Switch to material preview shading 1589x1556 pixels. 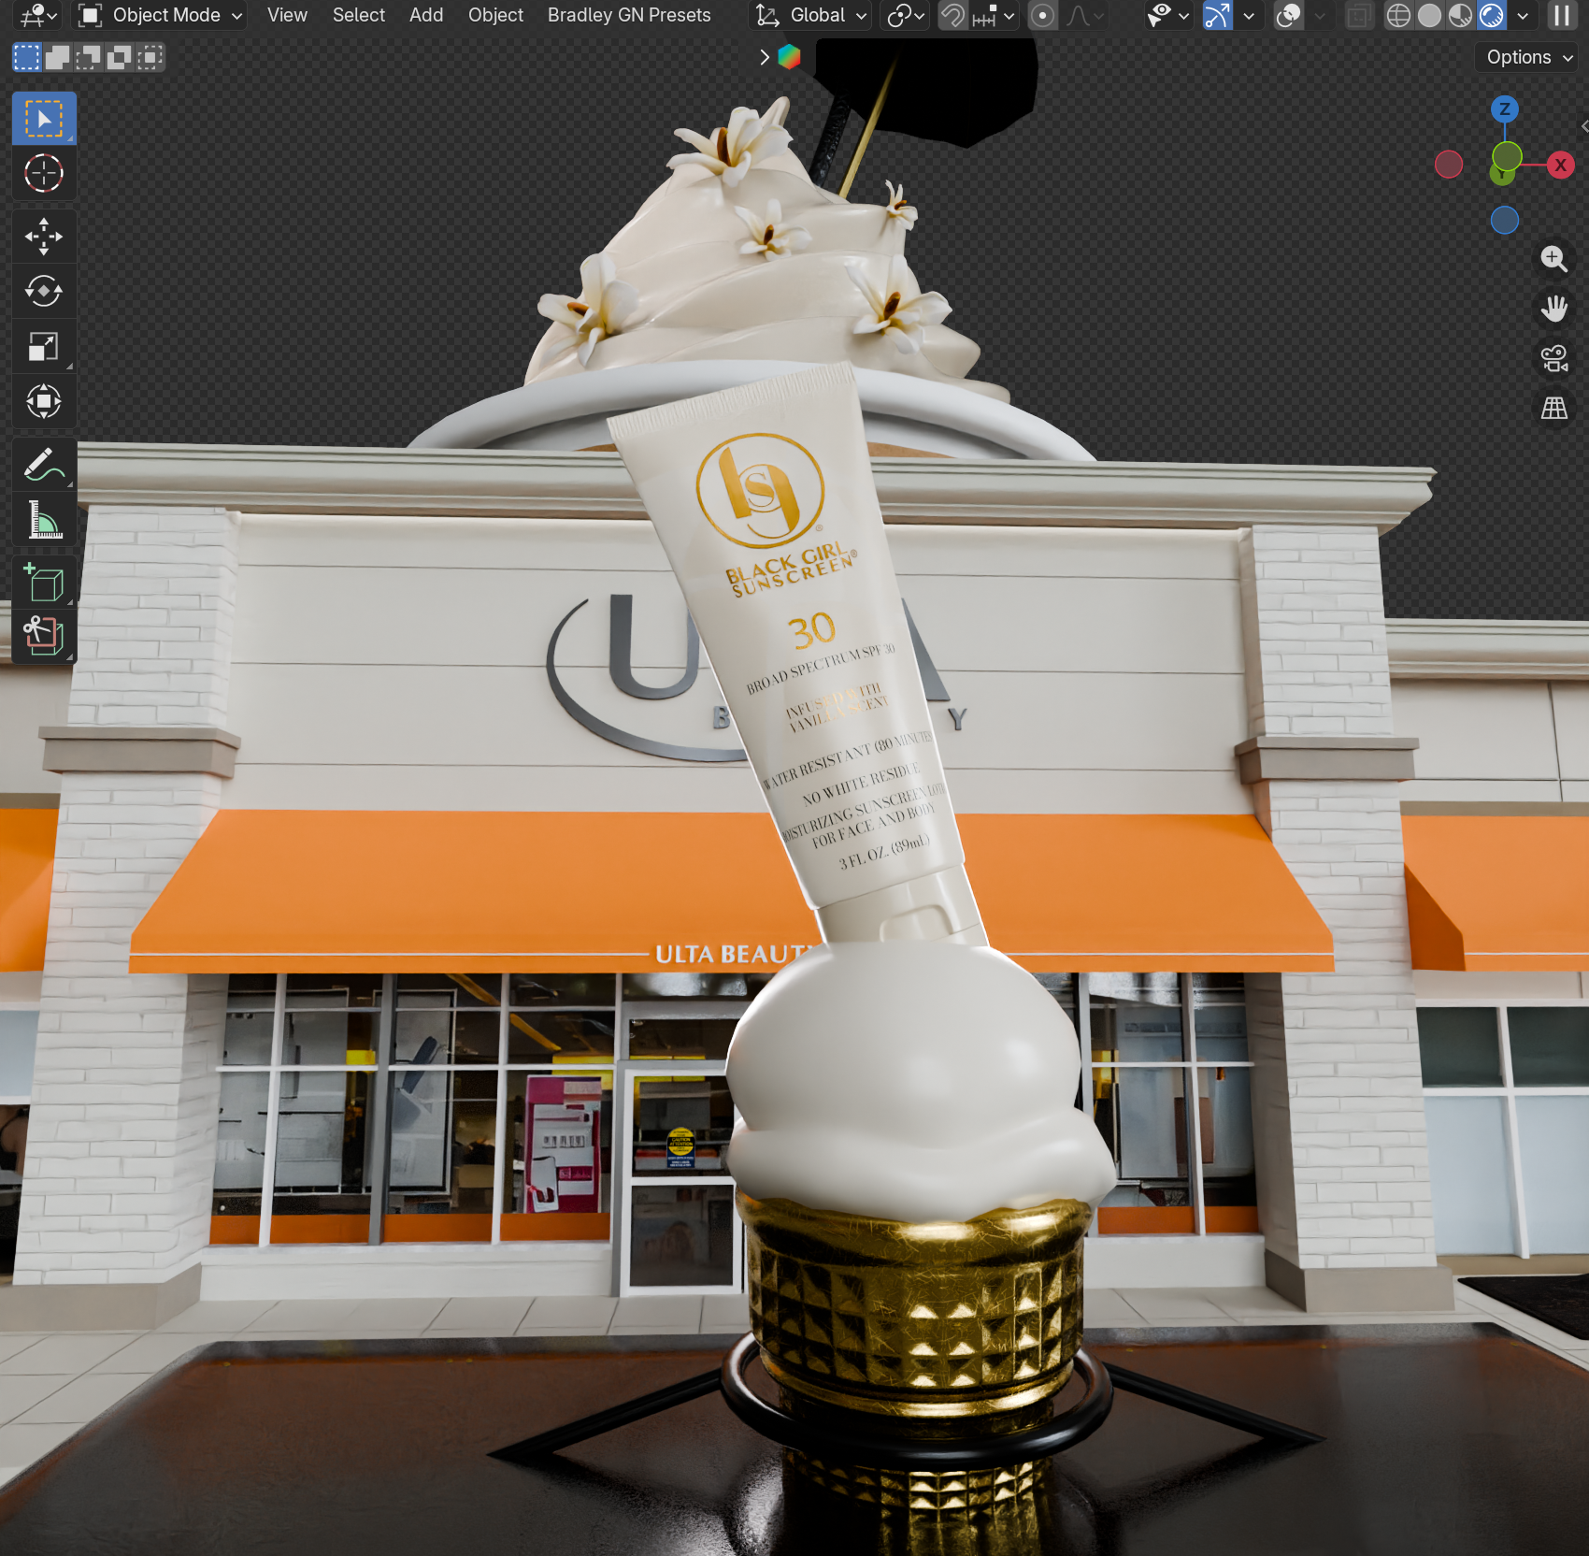pos(1460,15)
